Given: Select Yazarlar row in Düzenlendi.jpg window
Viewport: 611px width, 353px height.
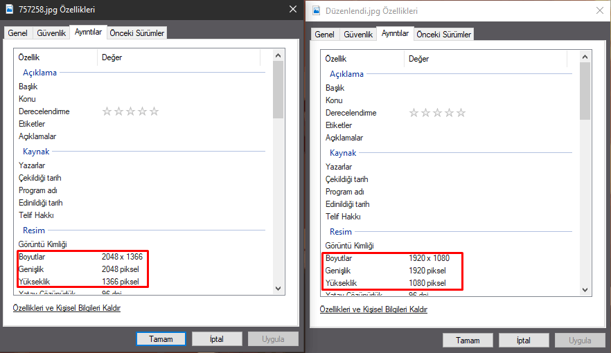Looking at the screenshot, I should [448, 167].
